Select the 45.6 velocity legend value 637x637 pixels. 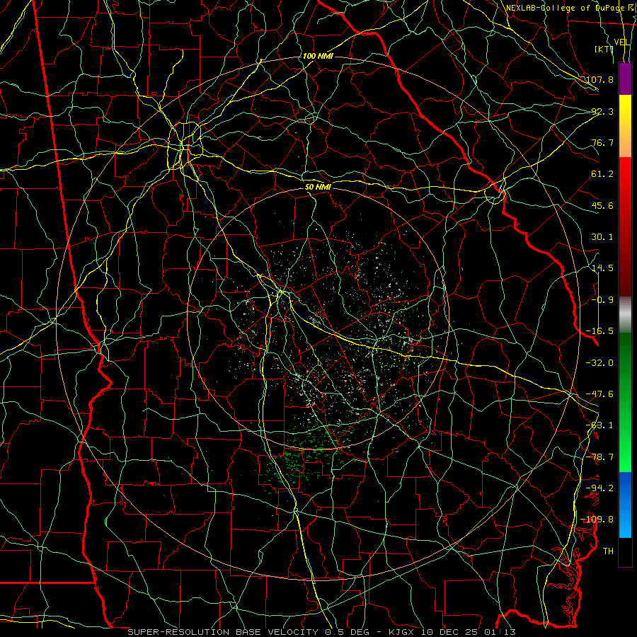click(x=602, y=205)
